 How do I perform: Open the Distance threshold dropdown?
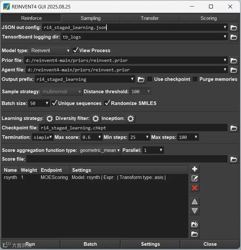(x=148, y=91)
